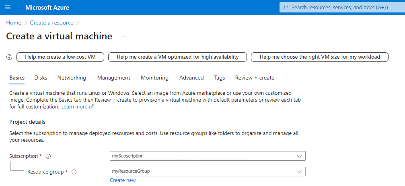
Task: Click the high availability VM suggestion button
Action: [x=177, y=57]
